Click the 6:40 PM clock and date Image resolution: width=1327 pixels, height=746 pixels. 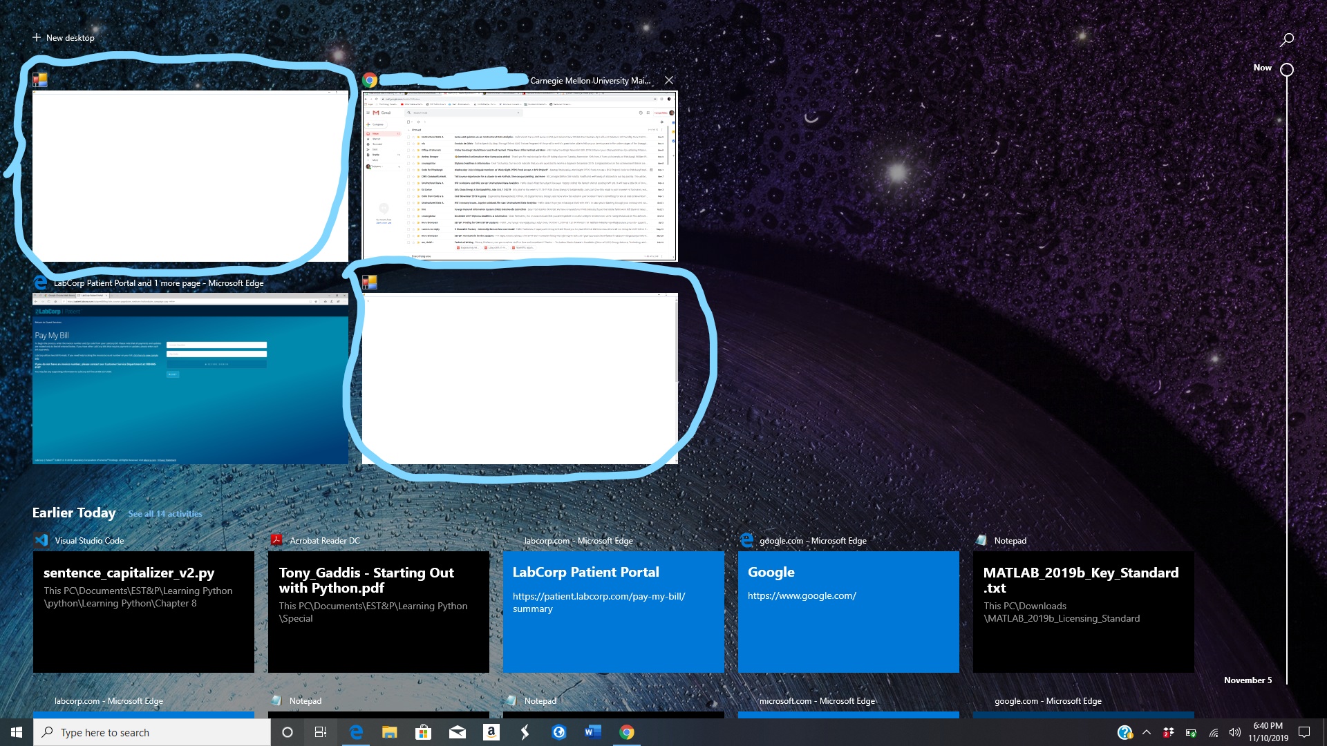pyautogui.click(x=1268, y=732)
